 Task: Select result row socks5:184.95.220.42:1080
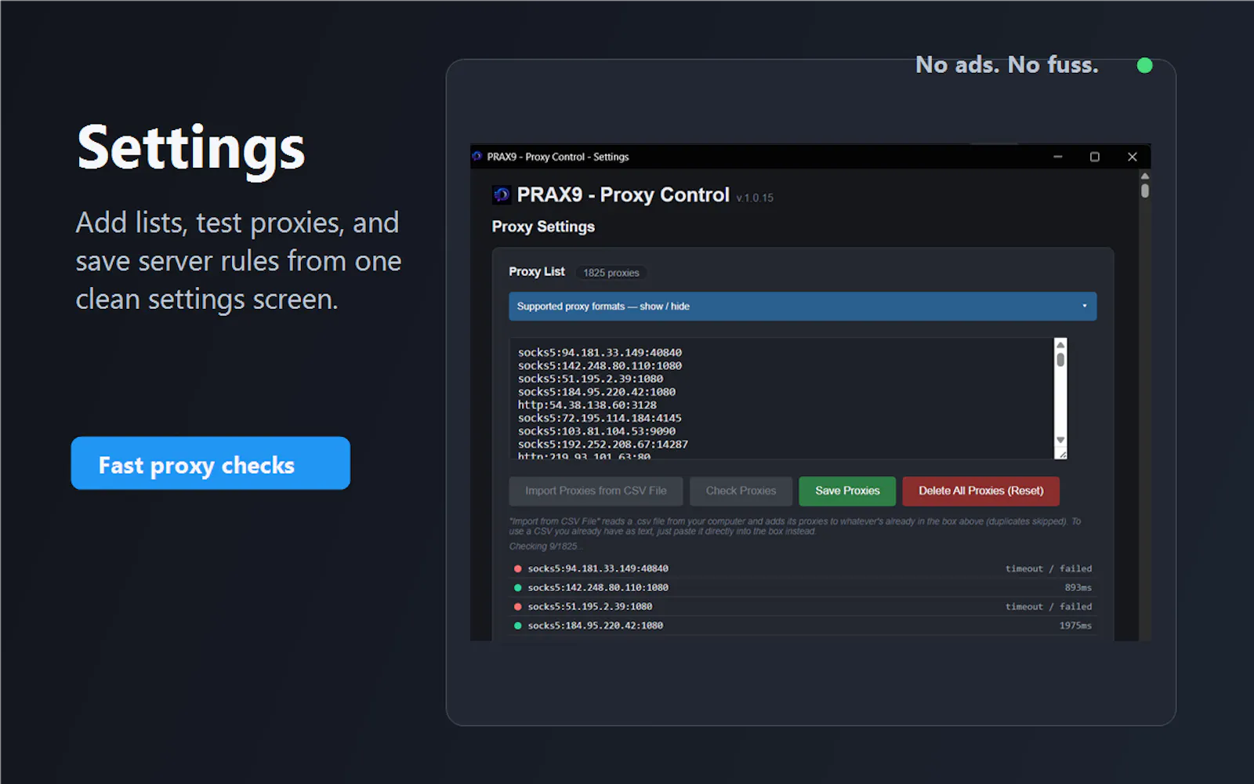[803, 626]
